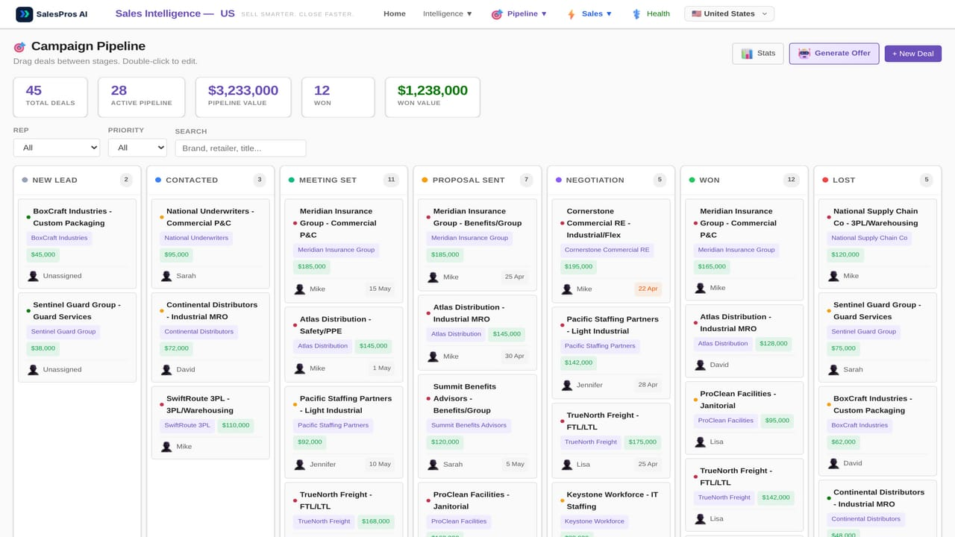Click David's avatar on Continental Distributors contacted card
The height and width of the screenshot is (537, 955).
[x=166, y=369]
